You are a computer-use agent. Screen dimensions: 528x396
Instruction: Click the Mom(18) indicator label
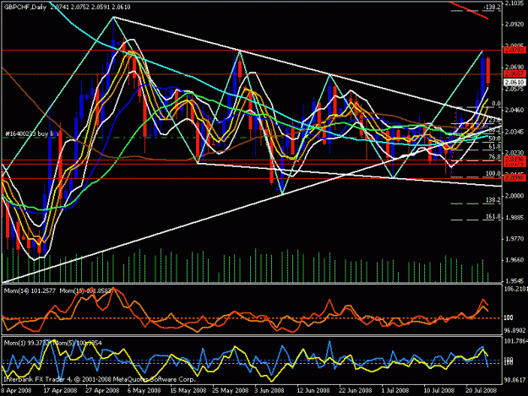point(85,291)
